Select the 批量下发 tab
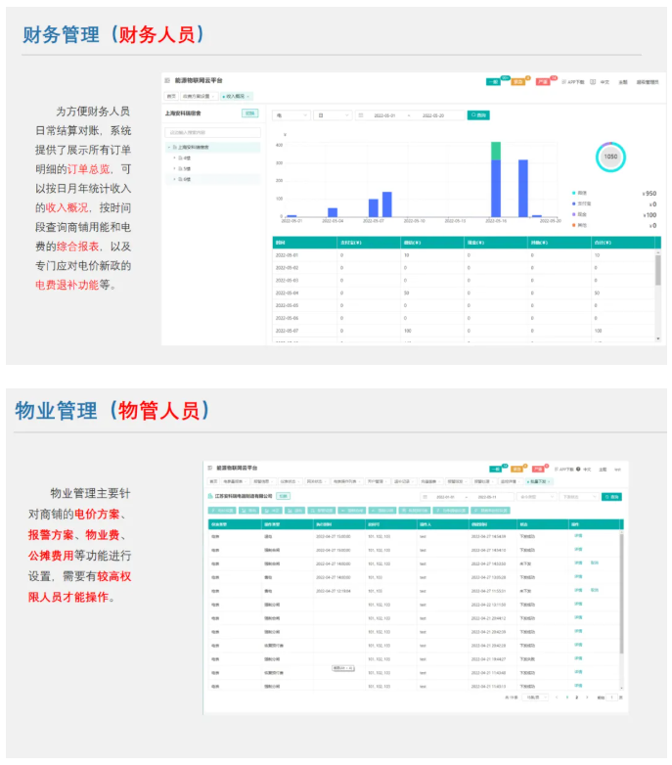Image resolution: width=672 pixels, height=765 pixels. click(539, 481)
